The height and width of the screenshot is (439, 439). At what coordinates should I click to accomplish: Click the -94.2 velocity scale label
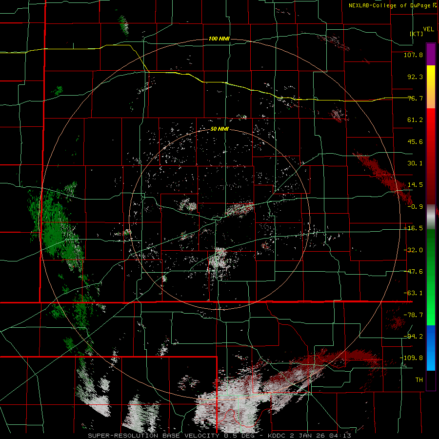(413, 336)
